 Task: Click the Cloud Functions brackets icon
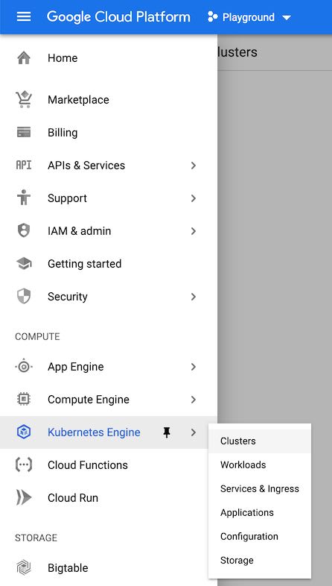[24, 465]
